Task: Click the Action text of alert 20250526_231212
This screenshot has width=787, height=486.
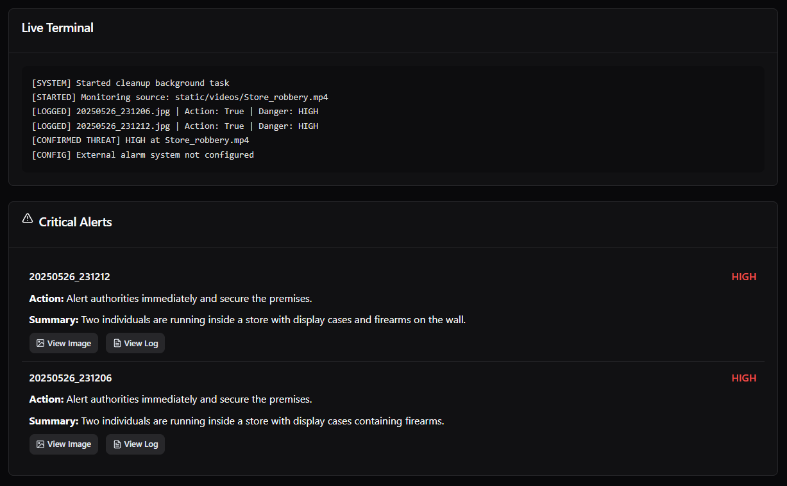Action: [x=171, y=299]
